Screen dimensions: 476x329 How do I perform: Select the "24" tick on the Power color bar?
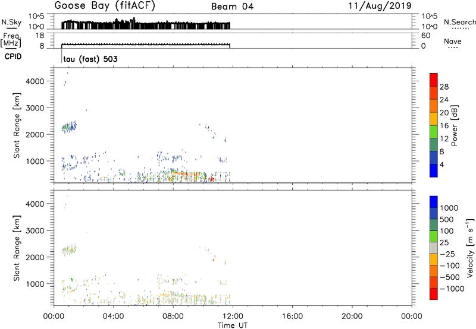pos(444,100)
